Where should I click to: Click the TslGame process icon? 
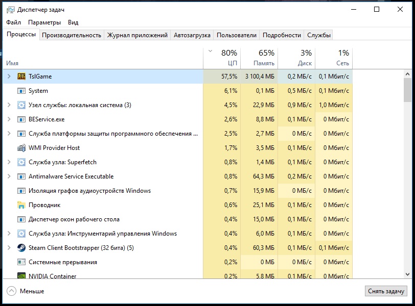tap(21, 76)
